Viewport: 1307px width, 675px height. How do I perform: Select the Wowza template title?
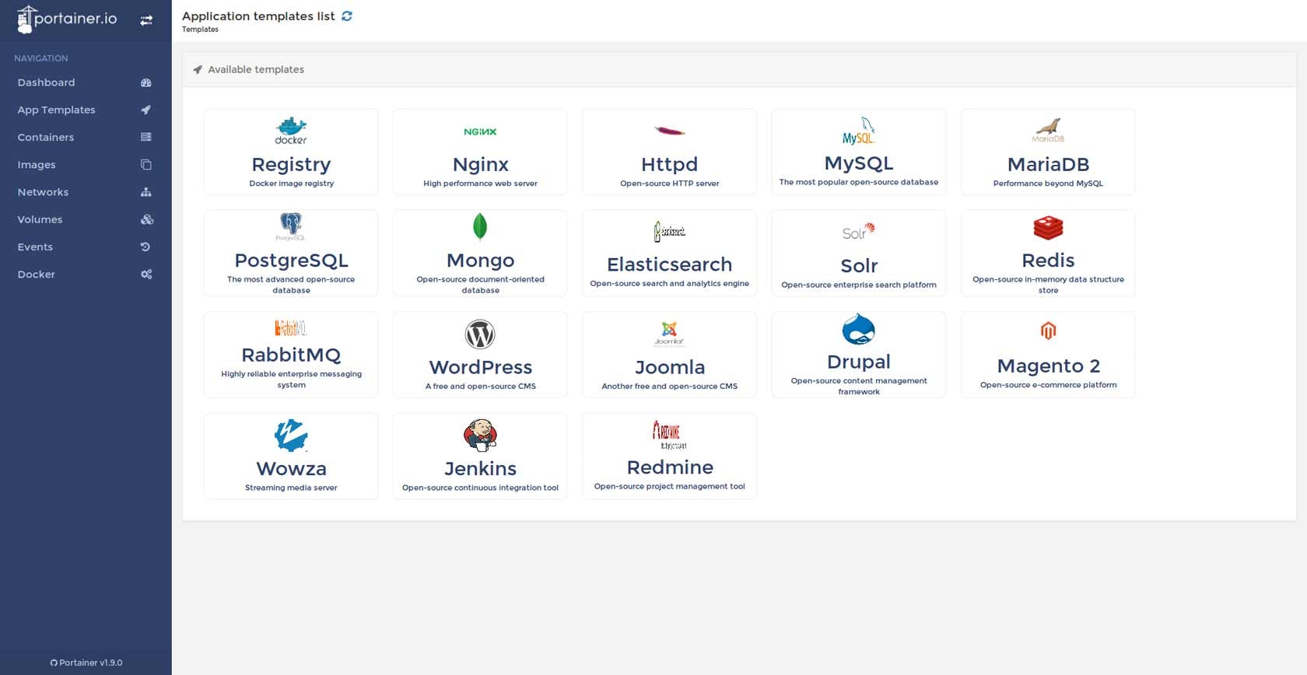291,469
